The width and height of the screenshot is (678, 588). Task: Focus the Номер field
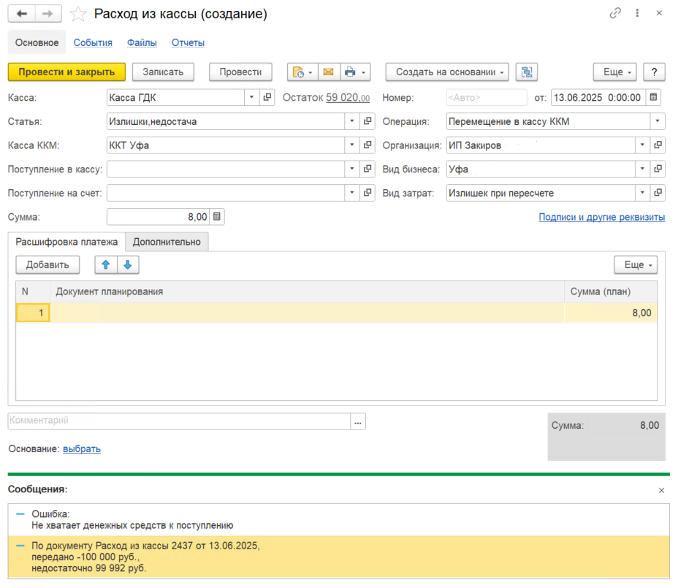pyautogui.click(x=487, y=97)
